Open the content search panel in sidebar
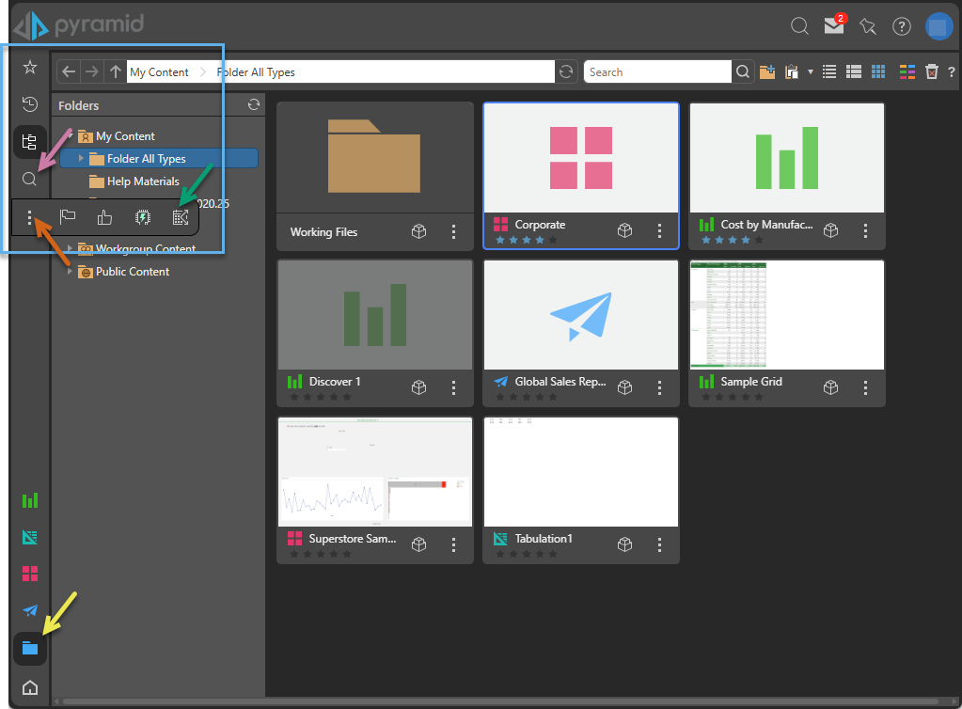 point(30,179)
